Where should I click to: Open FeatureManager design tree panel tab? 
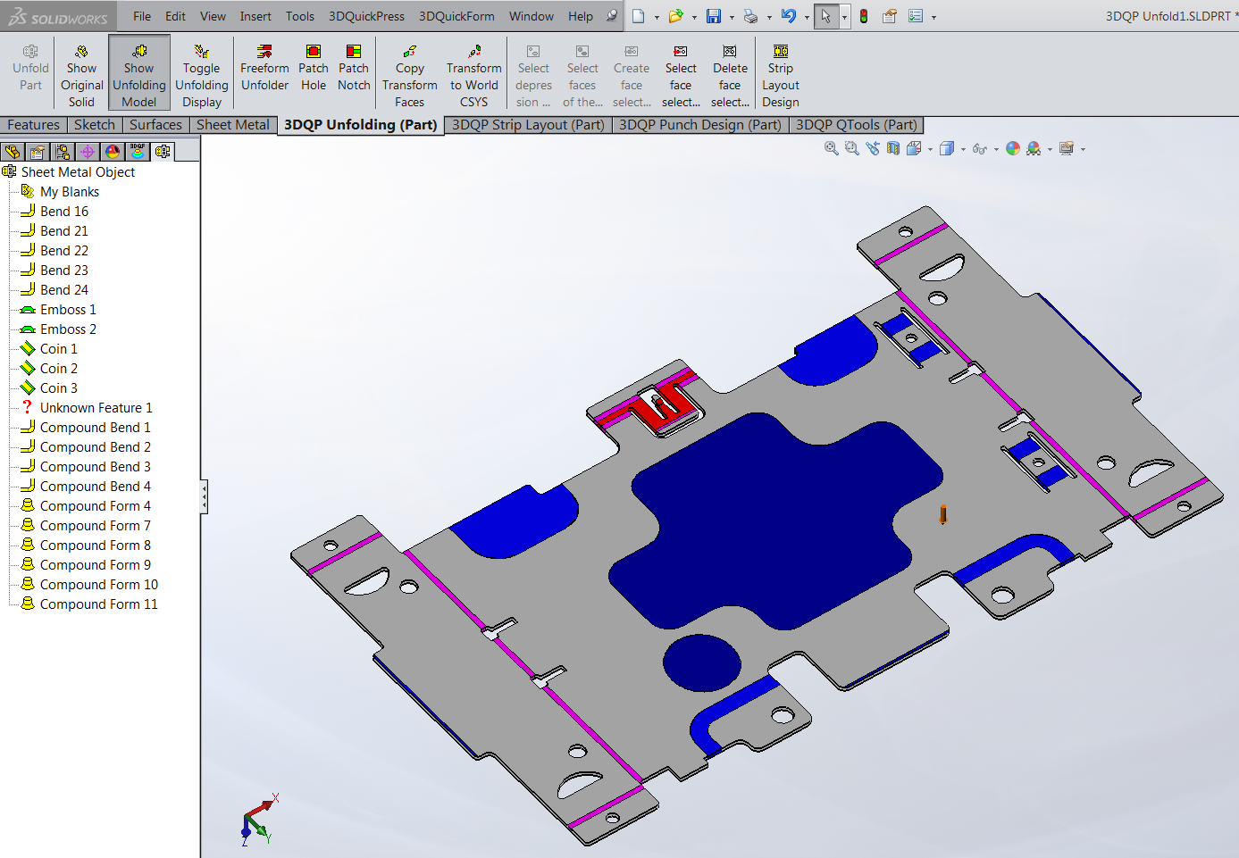[13, 152]
